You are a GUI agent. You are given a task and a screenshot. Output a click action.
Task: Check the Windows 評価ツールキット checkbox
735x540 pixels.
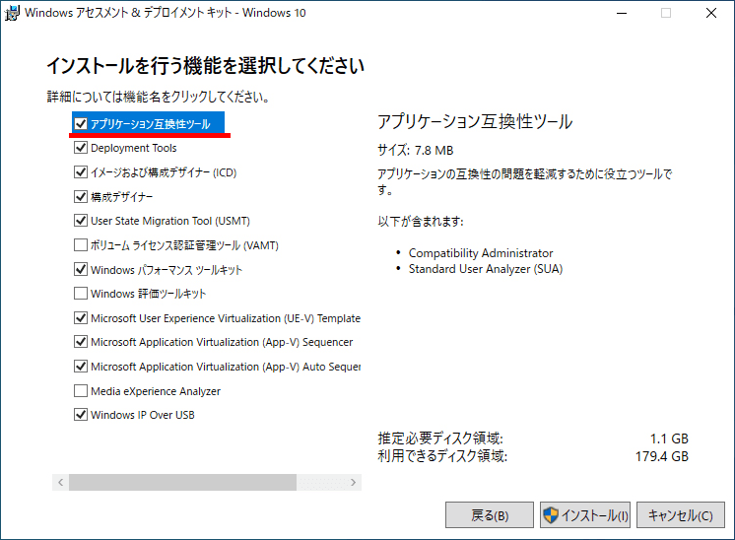(x=81, y=294)
